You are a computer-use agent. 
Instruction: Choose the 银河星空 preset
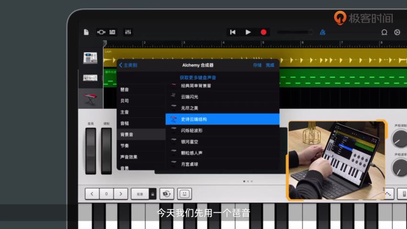[223, 142]
